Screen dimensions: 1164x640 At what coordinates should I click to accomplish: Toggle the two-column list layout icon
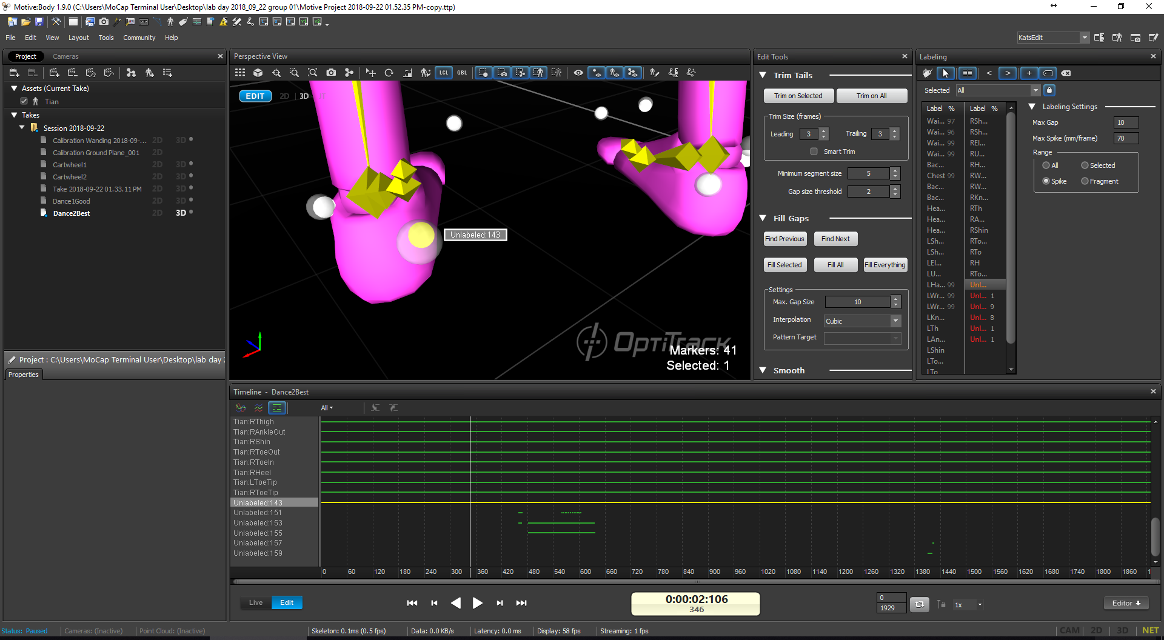[968, 73]
